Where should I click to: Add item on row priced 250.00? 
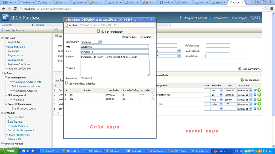pyautogui.click(x=259, y=99)
